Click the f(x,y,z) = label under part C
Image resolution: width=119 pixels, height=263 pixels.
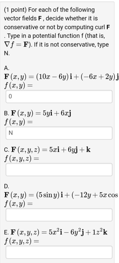pos(21,159)
